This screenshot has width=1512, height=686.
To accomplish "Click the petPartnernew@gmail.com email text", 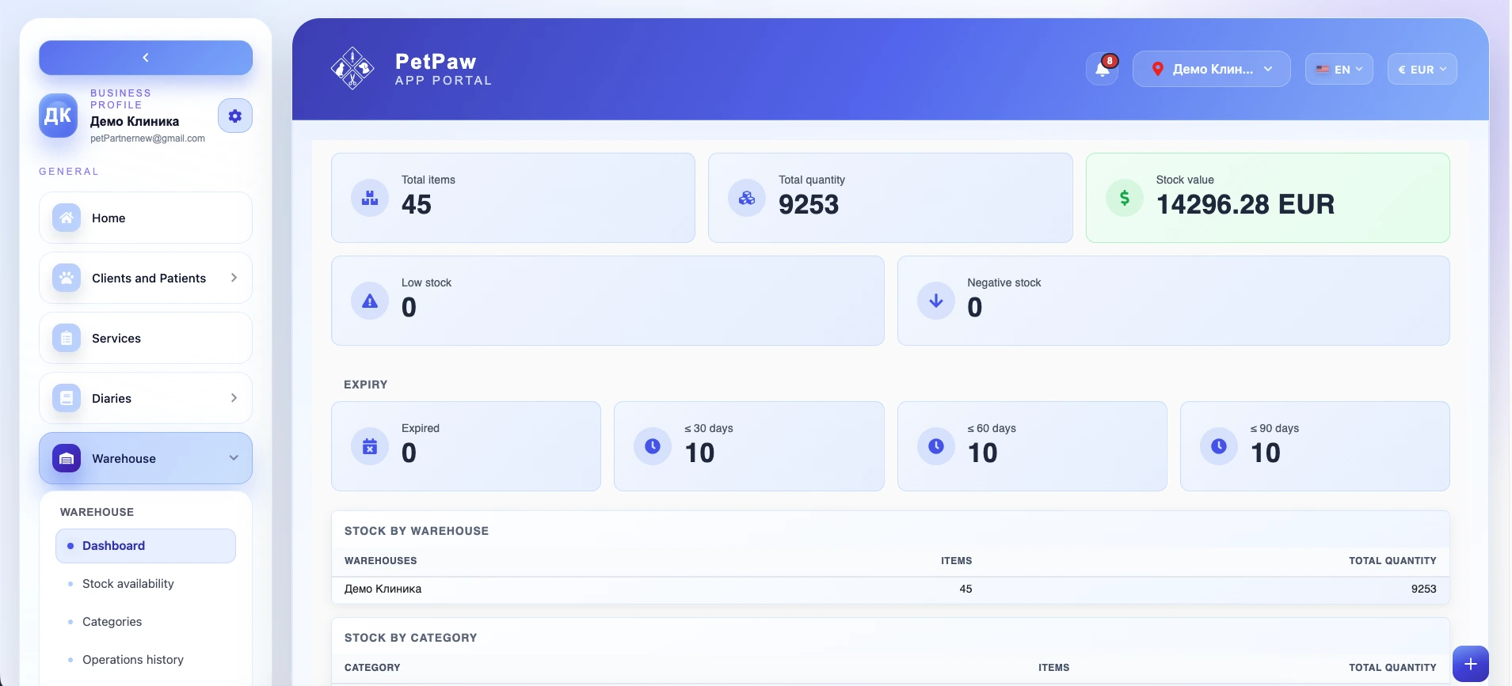I will click(147, 138).
